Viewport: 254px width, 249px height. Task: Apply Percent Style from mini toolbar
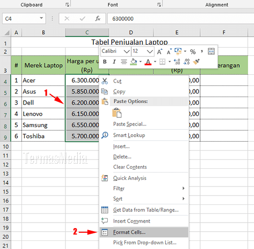coord(193,51)
